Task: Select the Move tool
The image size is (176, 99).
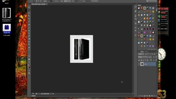Action: pos(29,7)
